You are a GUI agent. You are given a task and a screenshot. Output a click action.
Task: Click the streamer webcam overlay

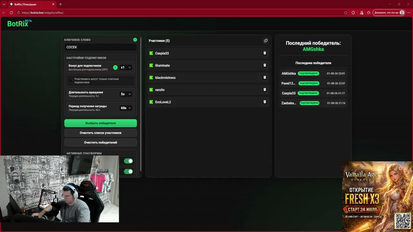point(59,189)
